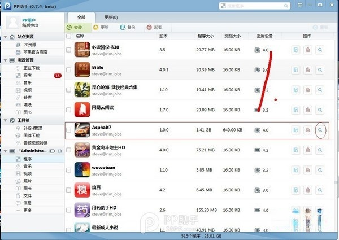This screenshot has width=339, height=240.
Task: Open 信息 under device
Action: tap(27, 203)
